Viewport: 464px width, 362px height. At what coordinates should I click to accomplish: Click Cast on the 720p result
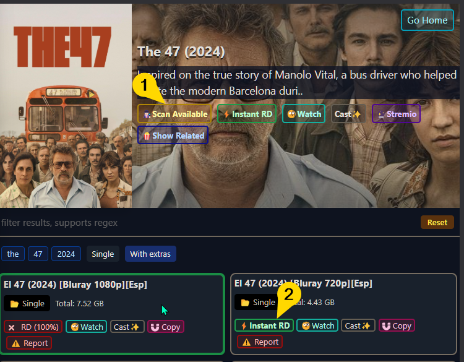358,325
